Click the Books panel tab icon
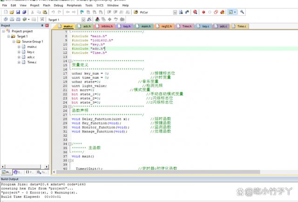Image resolution: width=298 pixels, height=202 pixels. (x=14, y=172)
